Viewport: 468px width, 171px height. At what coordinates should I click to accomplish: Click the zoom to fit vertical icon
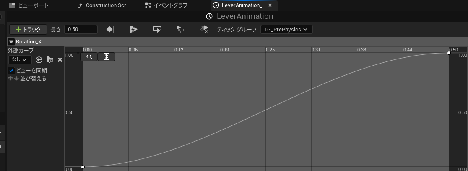click(106, 56)
